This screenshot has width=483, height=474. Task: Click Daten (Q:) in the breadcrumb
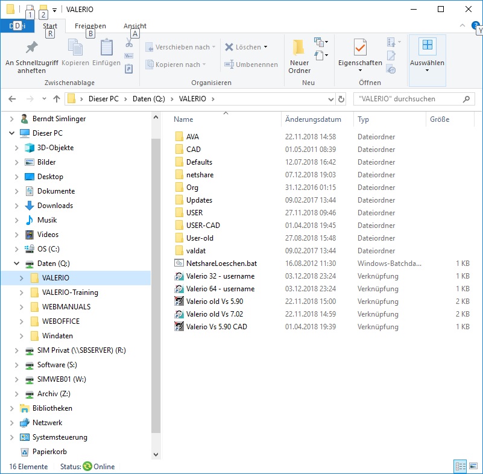pyautogui.click(x=149, y=99)
